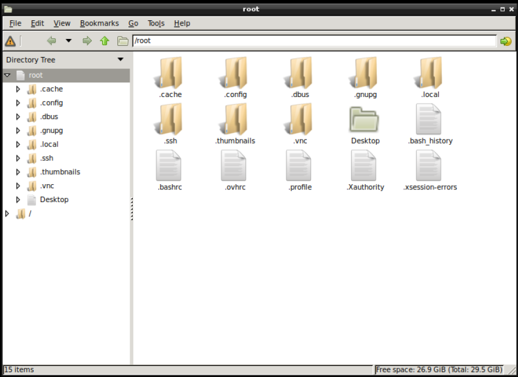Select .config row in the sidebar tree

click(x=66, y=103)
